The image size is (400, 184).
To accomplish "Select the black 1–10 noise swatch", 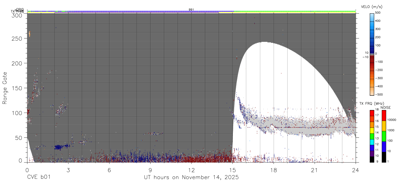I will click(x=384, y=157).
